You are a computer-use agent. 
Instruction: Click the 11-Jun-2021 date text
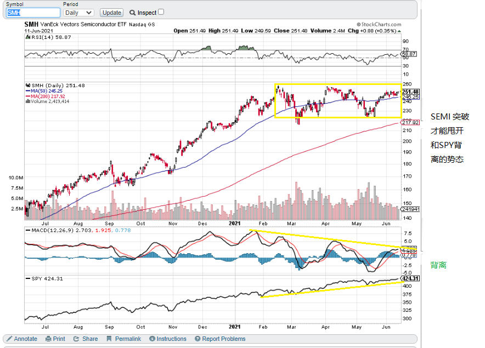tap(38, 31)
